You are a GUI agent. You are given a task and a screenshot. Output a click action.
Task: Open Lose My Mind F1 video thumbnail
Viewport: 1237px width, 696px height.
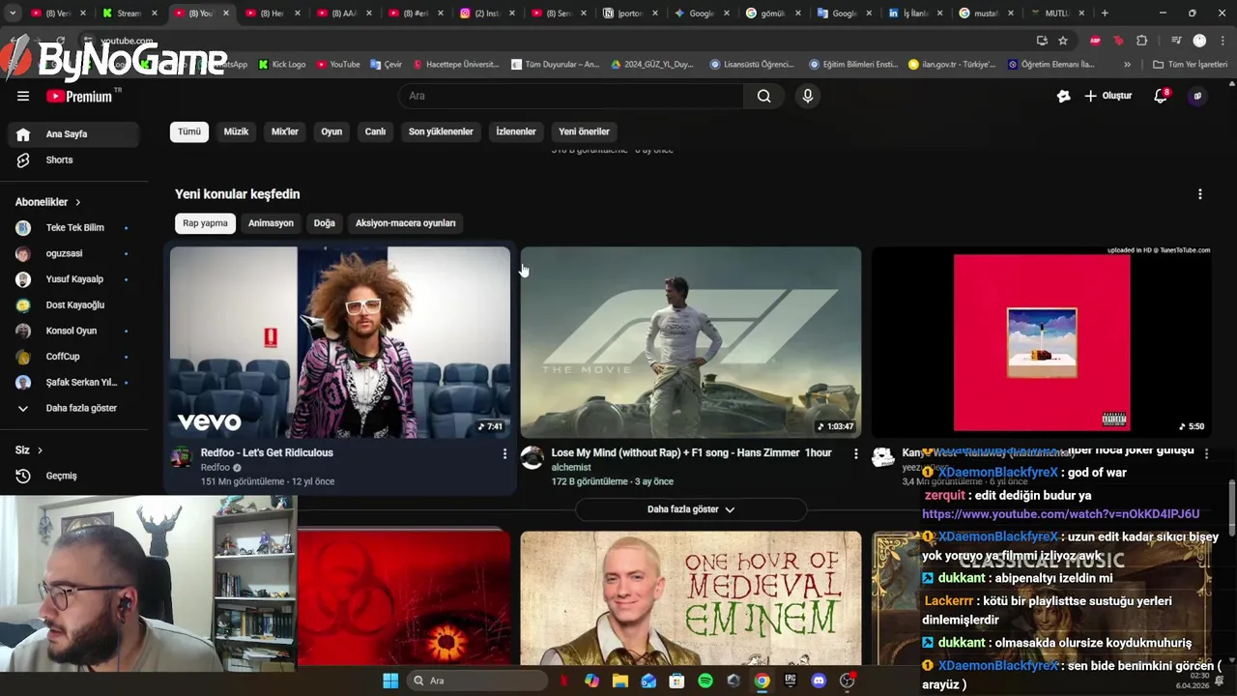pos(690,342)
